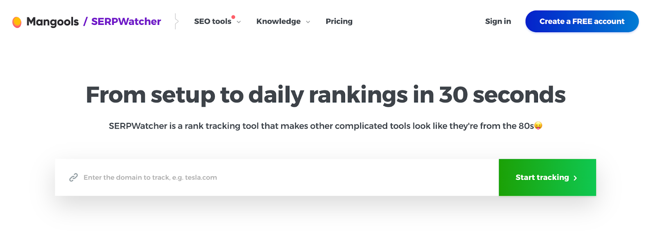Viewport: 655px width, 240px height.
Task: Click the red notification dot on SEO tools
Action: pyautogui.click(x=233, y=17)
